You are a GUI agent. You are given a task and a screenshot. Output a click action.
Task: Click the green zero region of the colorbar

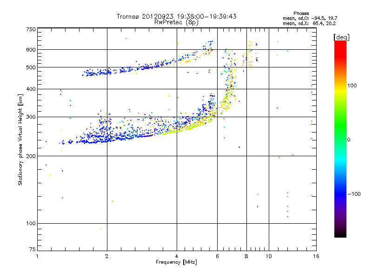(x=340, y=139)
